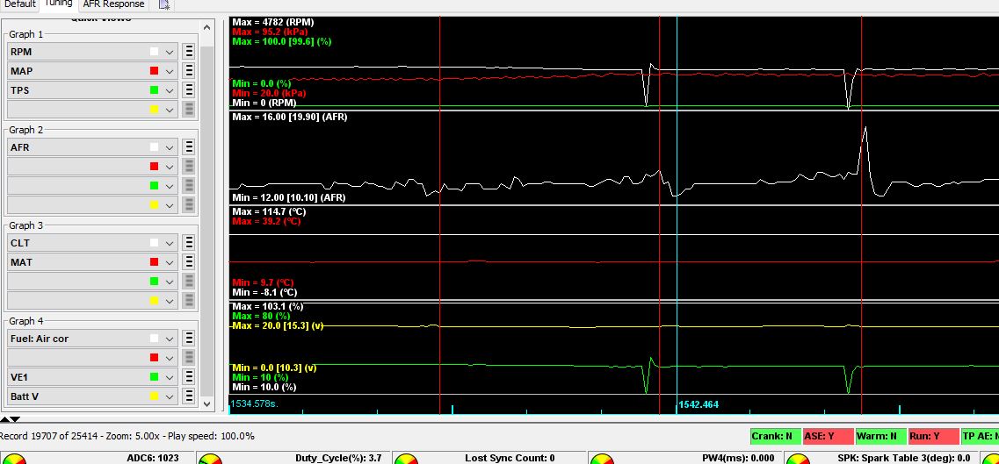Open the AFR field dropdown arrow

[170, 147]
